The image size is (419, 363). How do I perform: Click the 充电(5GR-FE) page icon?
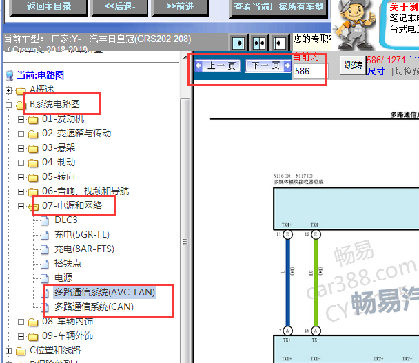(45, 235)
